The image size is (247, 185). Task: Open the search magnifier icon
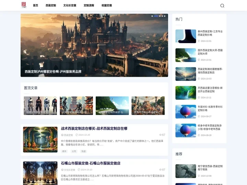point(222,6)
